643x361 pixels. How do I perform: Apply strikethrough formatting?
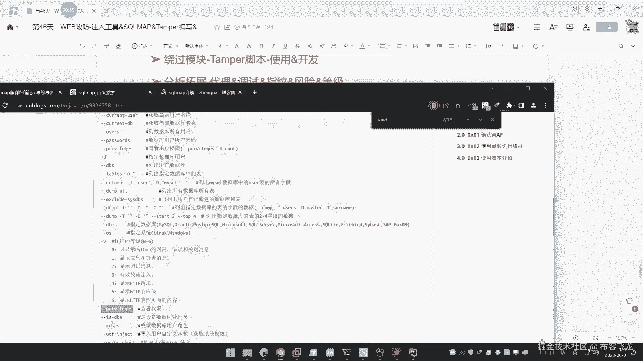click(297, 46)
